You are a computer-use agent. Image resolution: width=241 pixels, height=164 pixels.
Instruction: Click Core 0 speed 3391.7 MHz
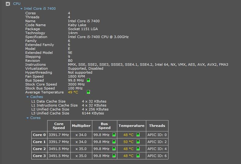(x=59, y=135)
